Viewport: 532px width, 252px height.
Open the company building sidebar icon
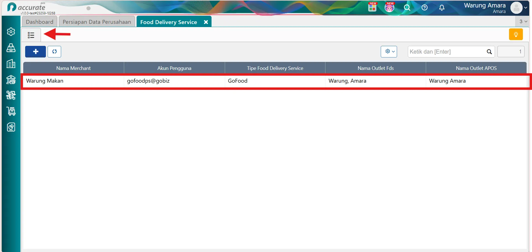(x=11, y=64)
